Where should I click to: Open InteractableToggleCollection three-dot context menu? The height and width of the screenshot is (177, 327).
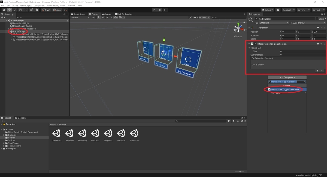coord(325,44)
